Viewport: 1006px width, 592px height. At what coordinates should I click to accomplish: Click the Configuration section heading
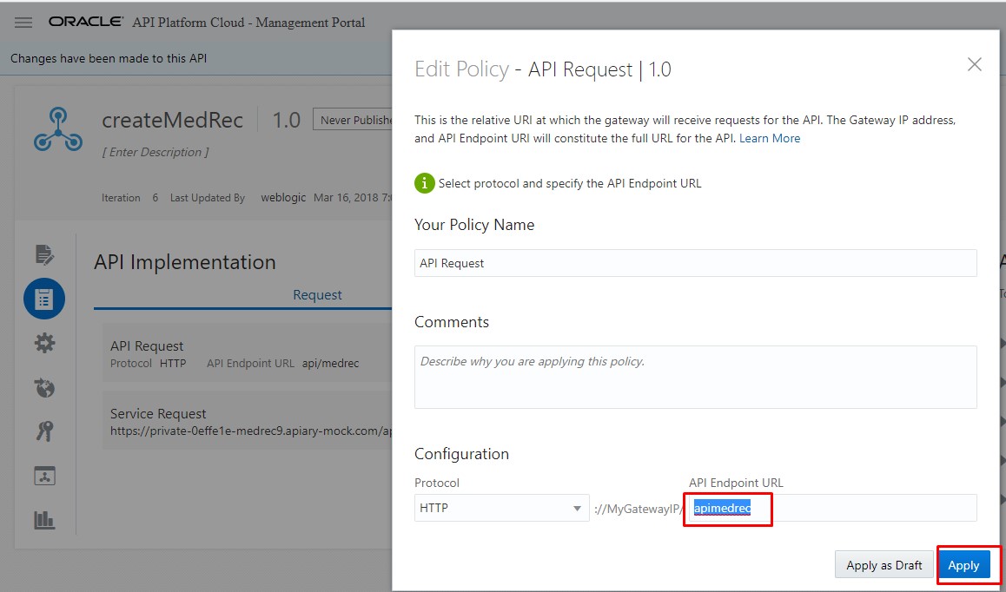(461, 453)
